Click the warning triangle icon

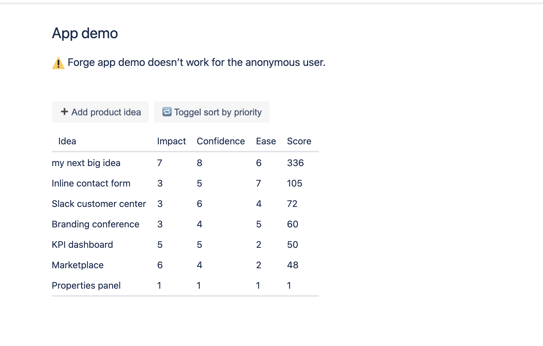coord(58,63)
